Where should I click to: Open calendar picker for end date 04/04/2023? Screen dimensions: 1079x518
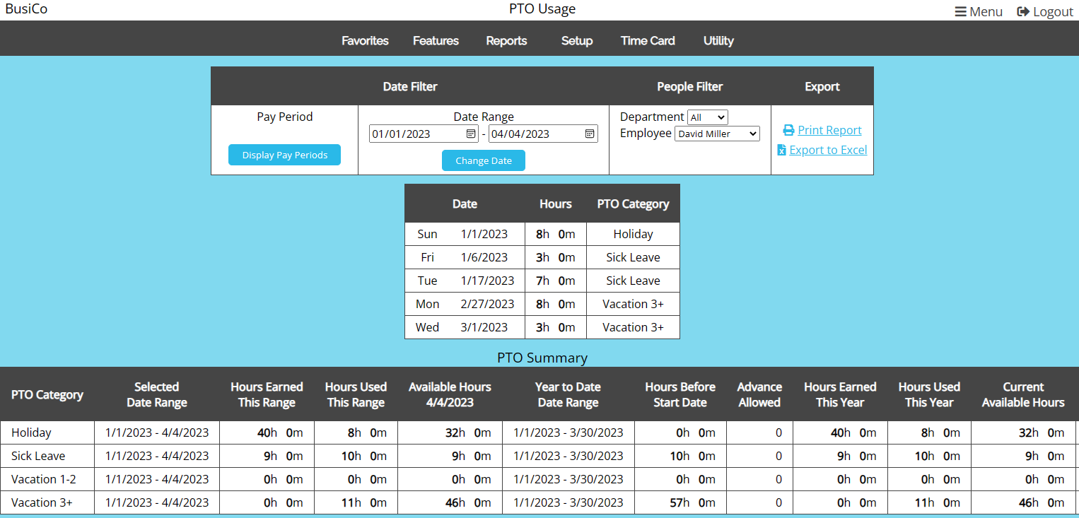click(590, 134)
